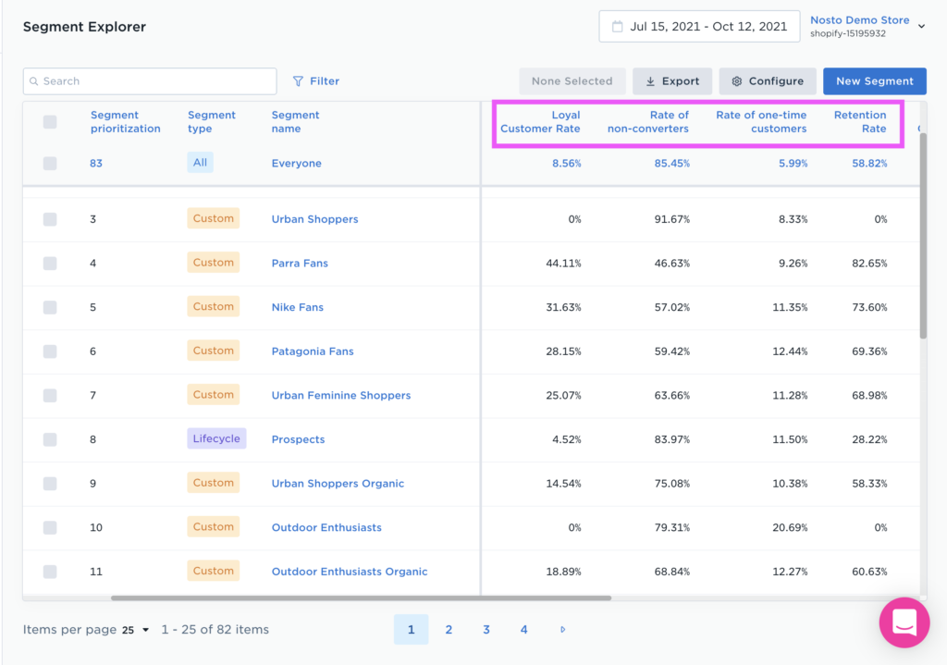The image size is (947, 665).
Task: Click the 82.65% retention rate value
Action: click(869, 264)
